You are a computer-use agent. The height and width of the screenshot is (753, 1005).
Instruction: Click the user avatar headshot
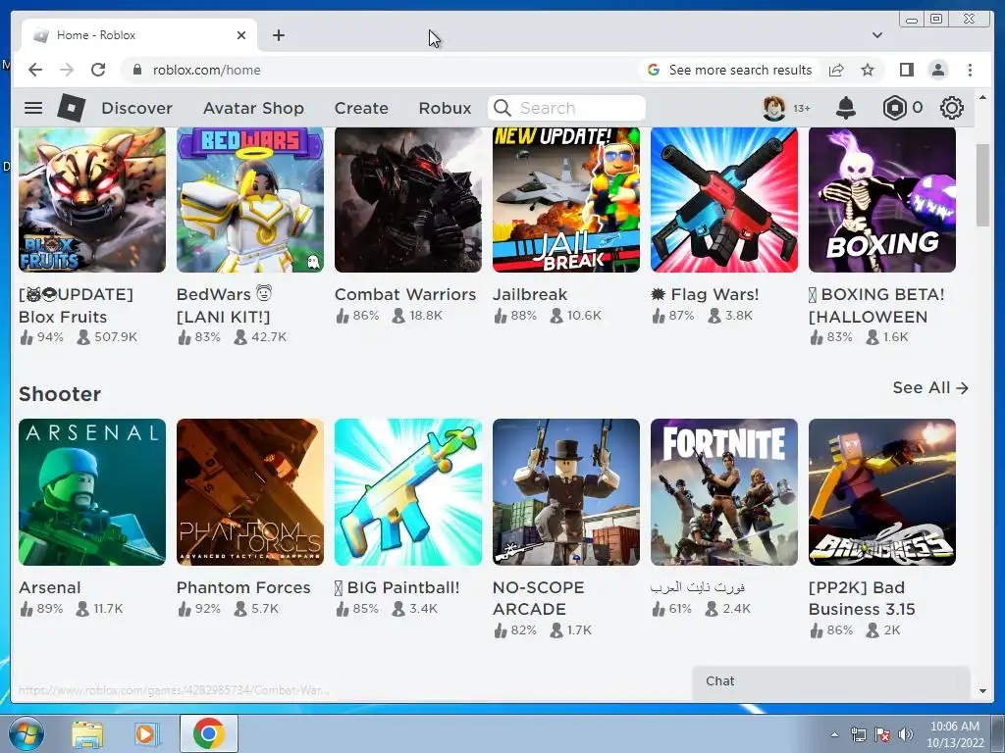773,108
